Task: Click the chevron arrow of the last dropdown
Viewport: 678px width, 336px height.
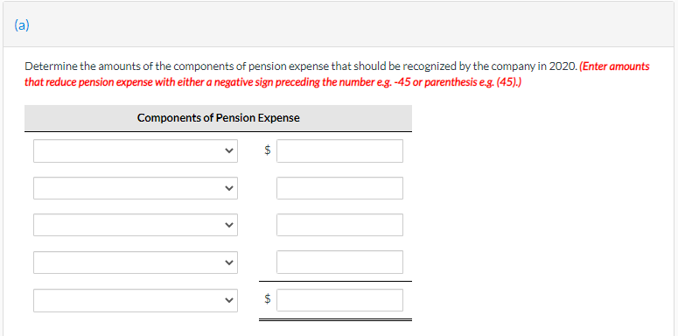Action: click(228, 300)
